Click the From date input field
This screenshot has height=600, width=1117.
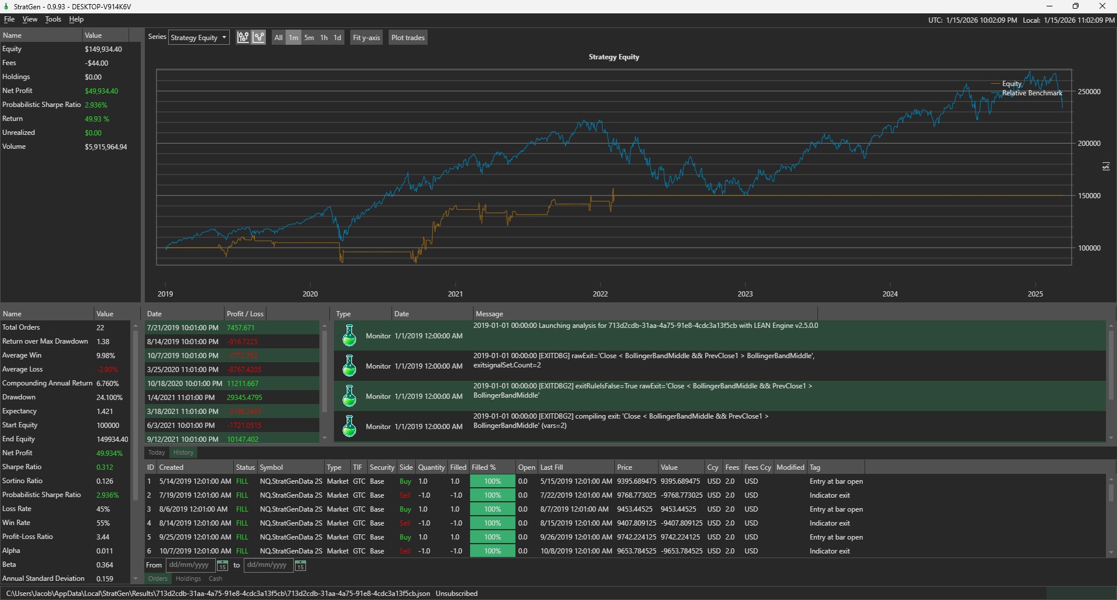[x=190, y=565]
